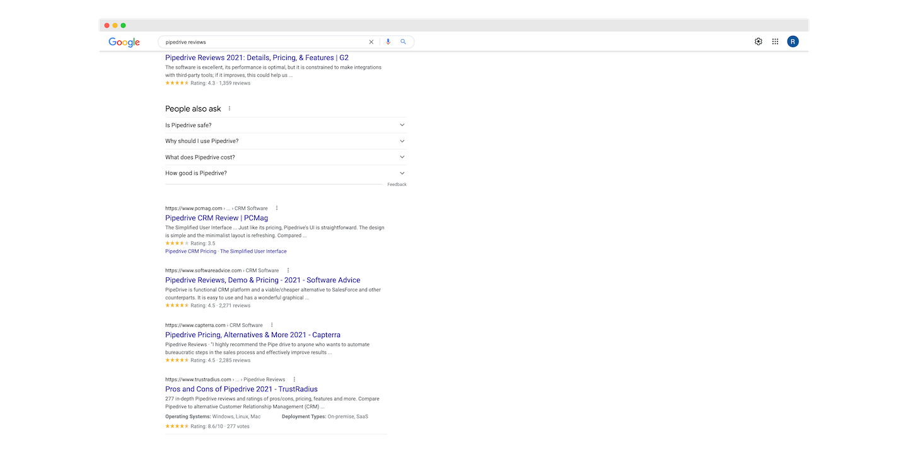Click the 'People also ask' heading

pyautogui.click(x=193, y=108)
